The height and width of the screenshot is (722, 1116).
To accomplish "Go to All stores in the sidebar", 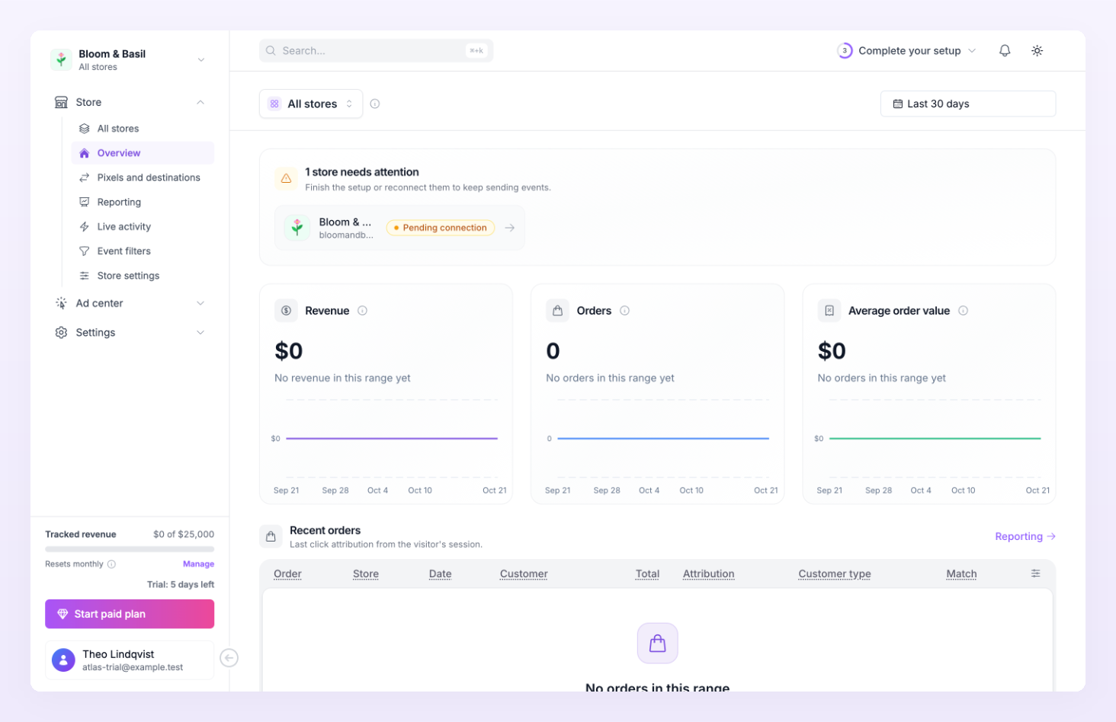I will click(x=143, y=129).
